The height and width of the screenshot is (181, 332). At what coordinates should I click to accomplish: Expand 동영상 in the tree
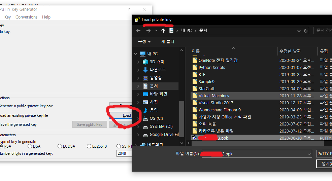(138, 78)
